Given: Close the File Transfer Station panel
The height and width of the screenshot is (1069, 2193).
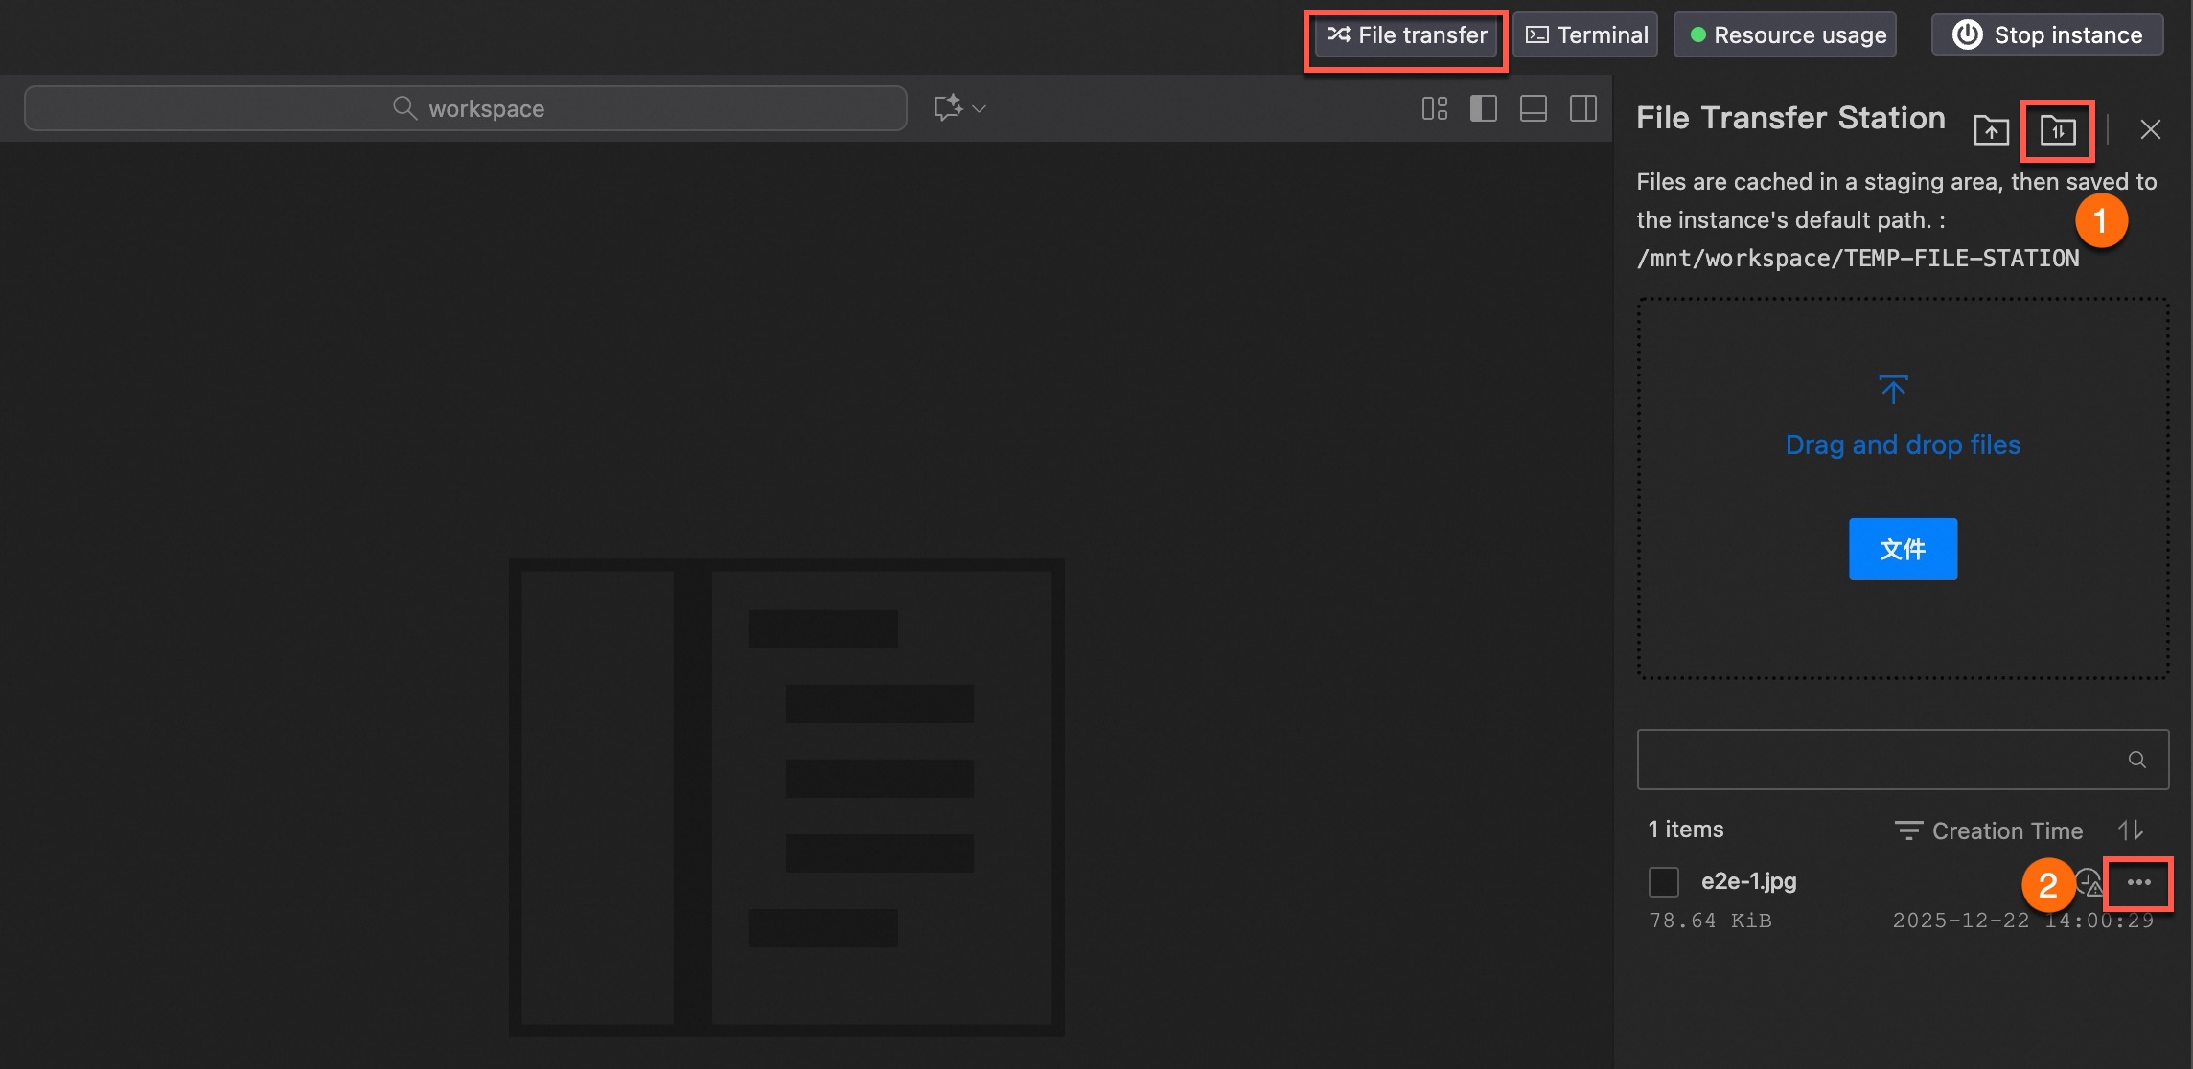Looking at the screenshot, I should pyautogui.click(x=2151, y=129).
